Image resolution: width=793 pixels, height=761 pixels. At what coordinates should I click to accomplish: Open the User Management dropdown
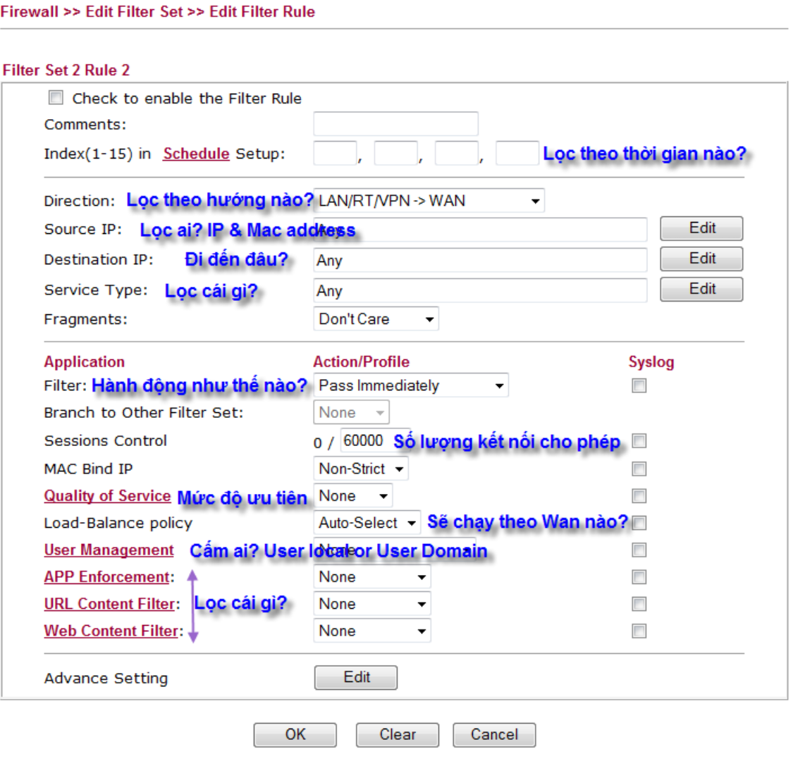[395, 550]
